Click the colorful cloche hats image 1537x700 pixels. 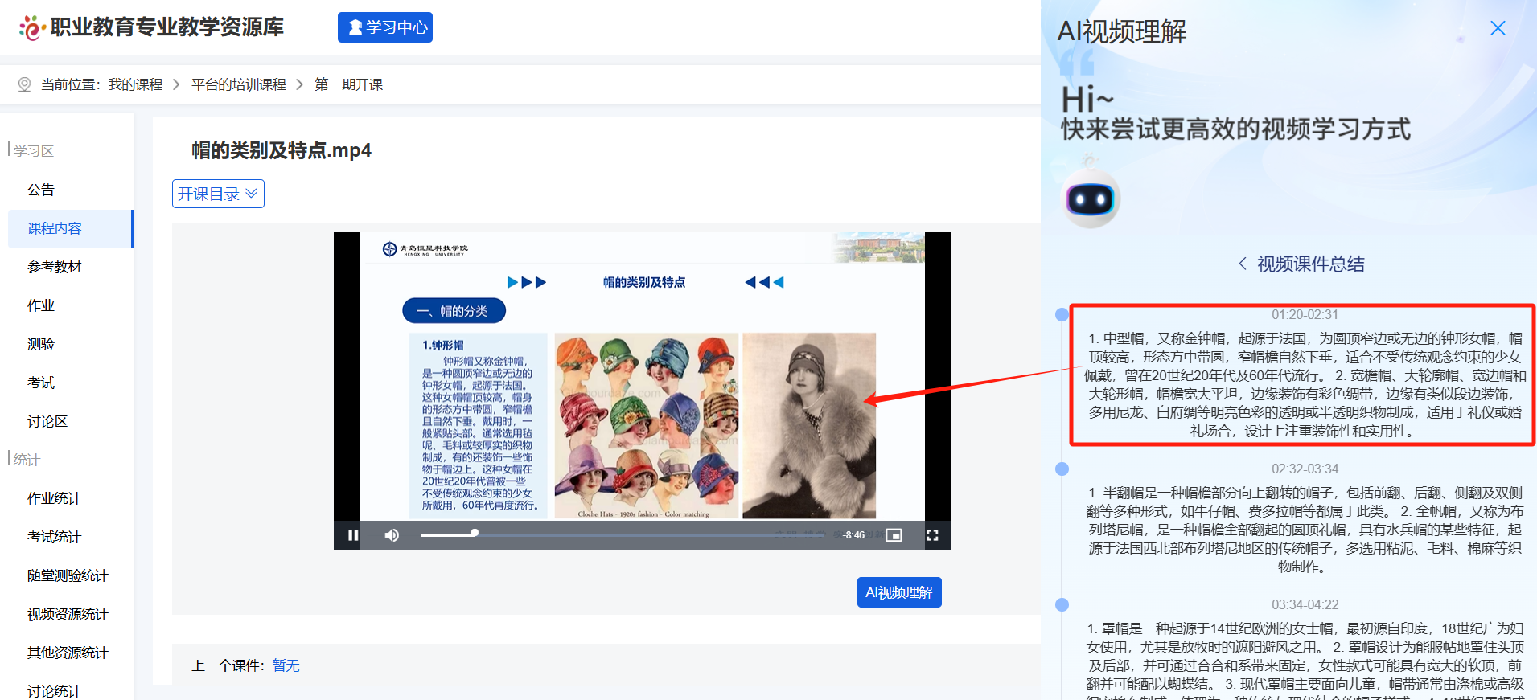click(x=646, y=426)
